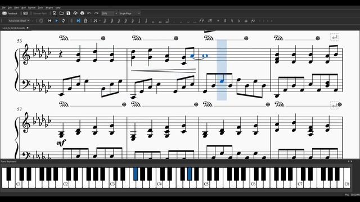
Task: Create a new score
Action: (x=55, y=13)
